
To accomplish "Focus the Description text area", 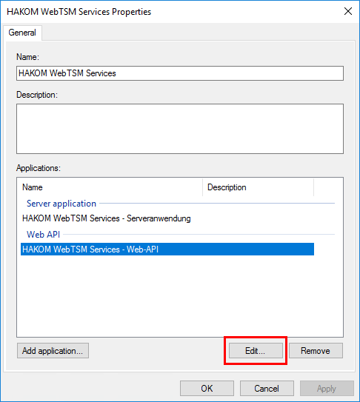I will coord(180,129).
